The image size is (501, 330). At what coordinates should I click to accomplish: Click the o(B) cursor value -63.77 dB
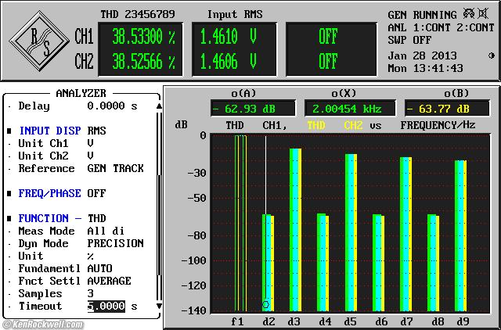coord(447,109)
